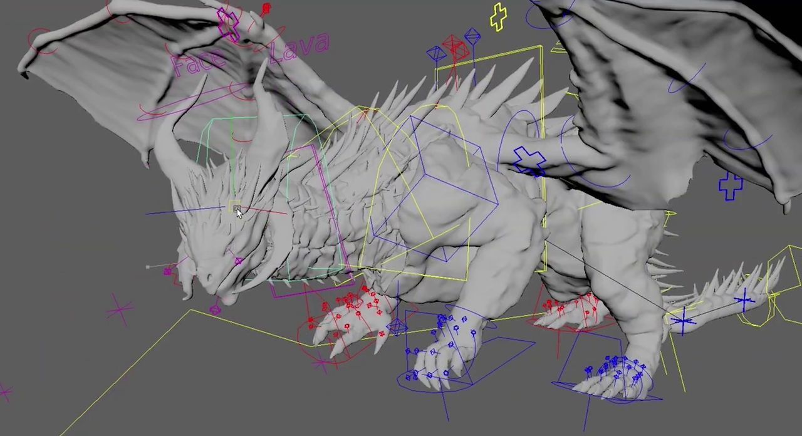Pick the red pin control at the wing top
Image resolution: width=802 pixels, height=436 pixels.
(x=266, y=9)
